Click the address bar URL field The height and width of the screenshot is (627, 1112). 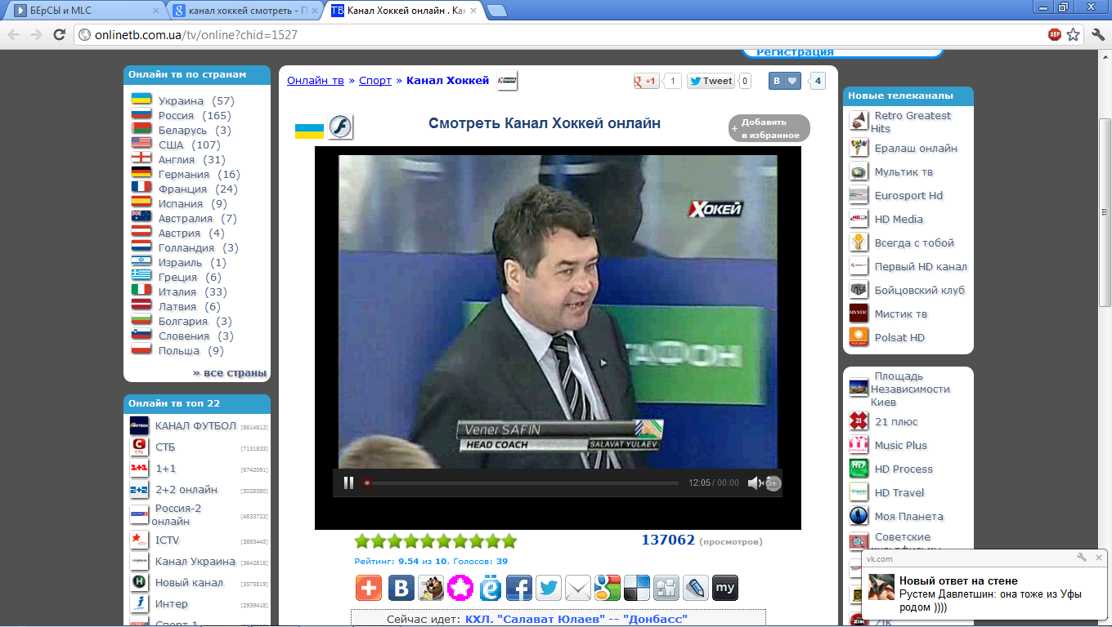(561, 34)
